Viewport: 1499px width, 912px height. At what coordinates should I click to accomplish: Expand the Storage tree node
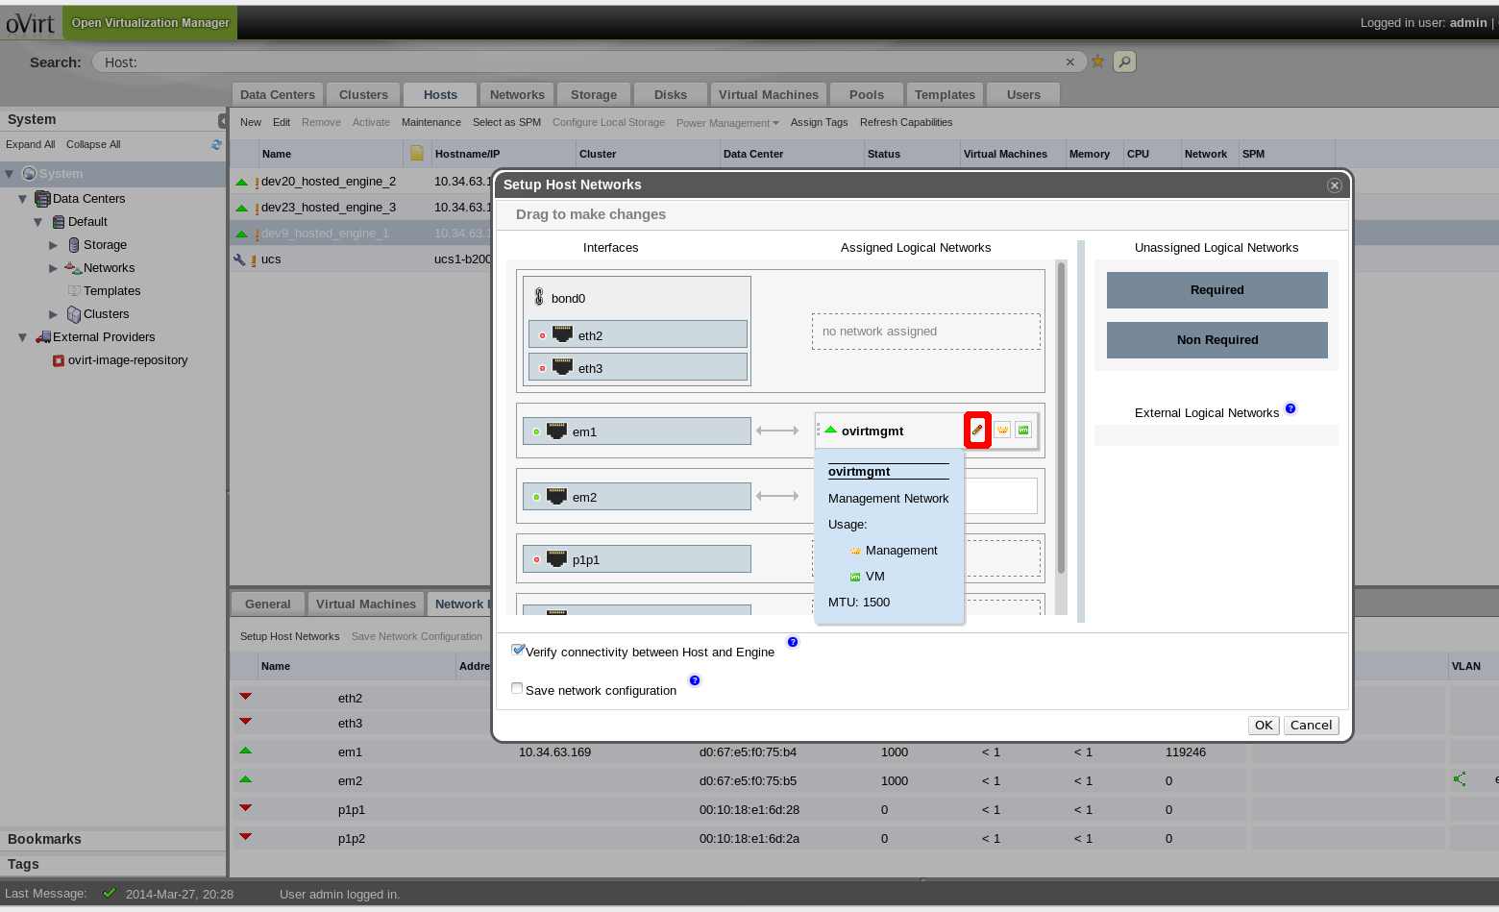[x=54, y=245]
